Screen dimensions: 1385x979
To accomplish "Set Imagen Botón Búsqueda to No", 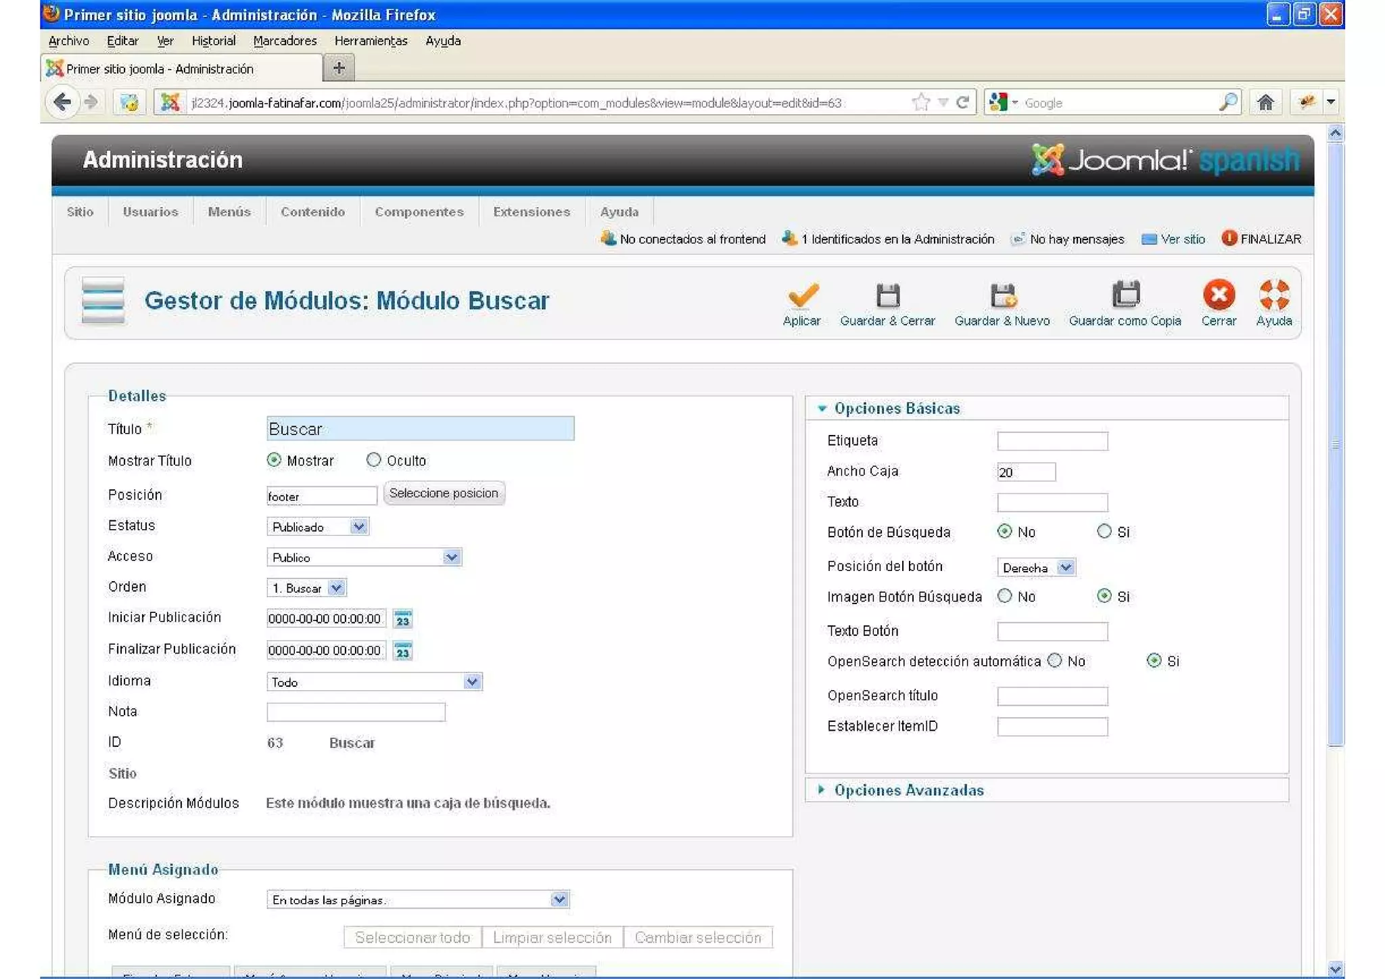I will pos(1005,596).
